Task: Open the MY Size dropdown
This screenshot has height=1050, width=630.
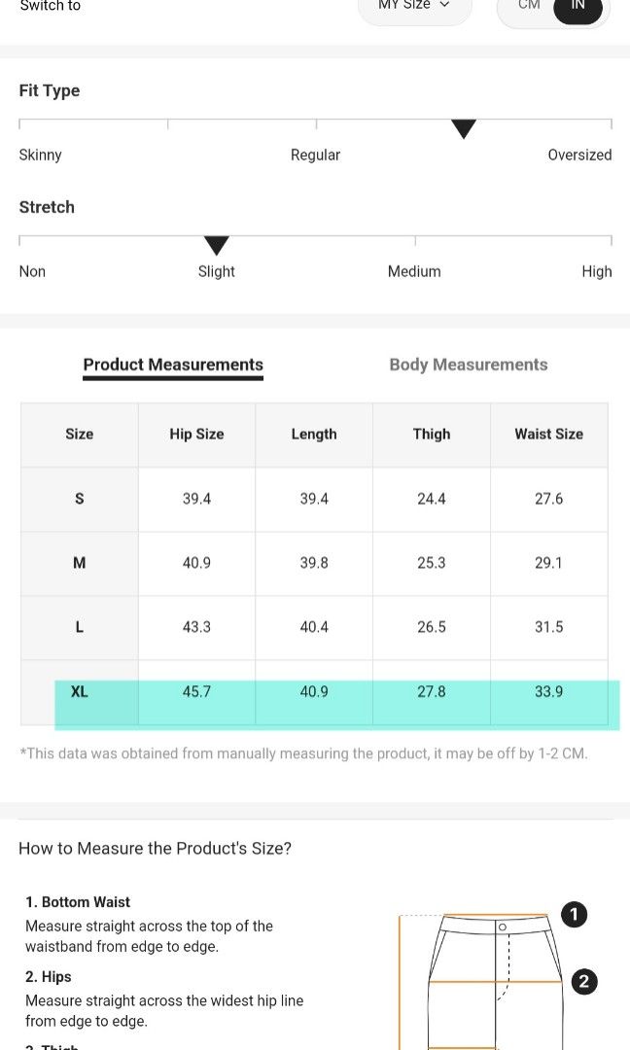Action: click(x=414, y=7)
